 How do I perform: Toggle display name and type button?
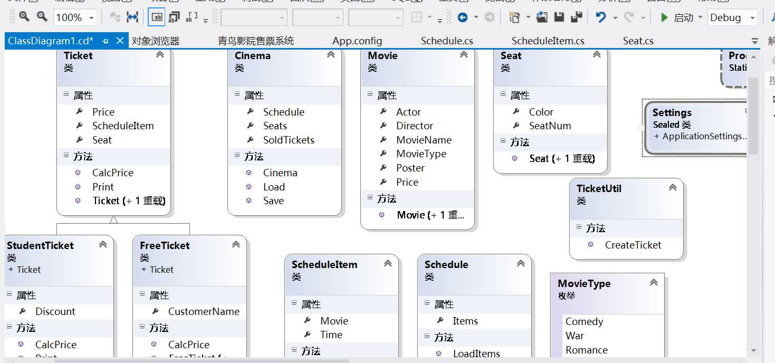[174, 17]
